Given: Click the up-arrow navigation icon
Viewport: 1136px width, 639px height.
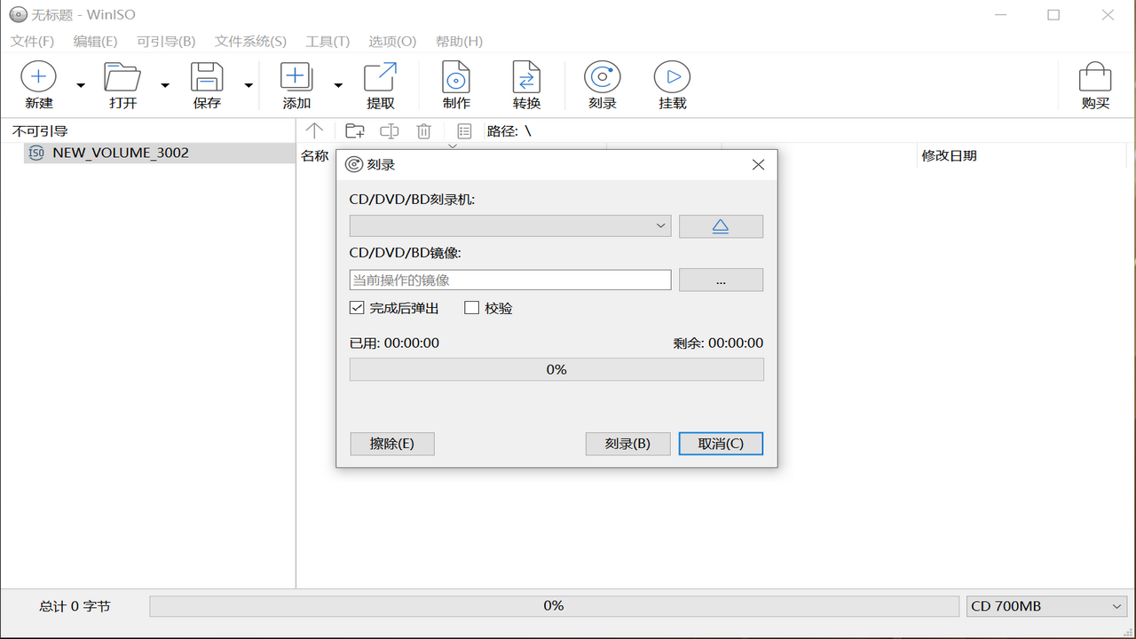Looking at the screenshot, I should pos(314,130).
